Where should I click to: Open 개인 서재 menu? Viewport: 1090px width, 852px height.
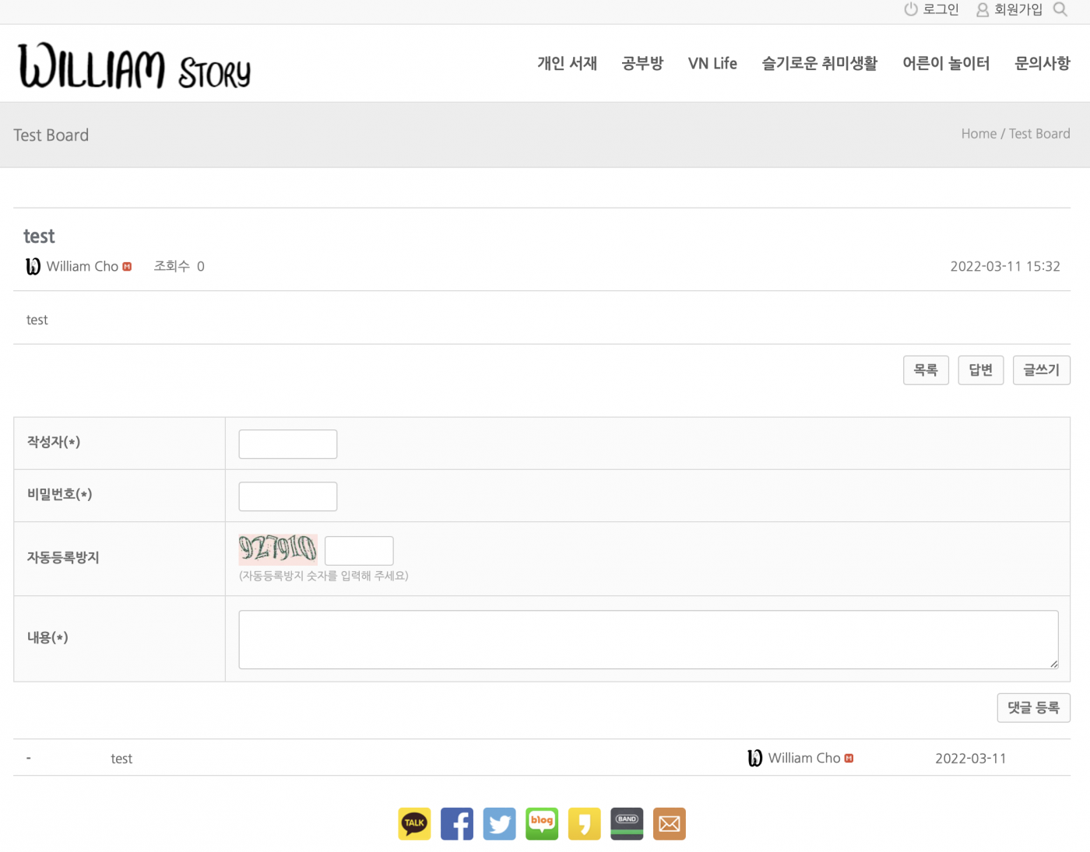coord(568,63)
